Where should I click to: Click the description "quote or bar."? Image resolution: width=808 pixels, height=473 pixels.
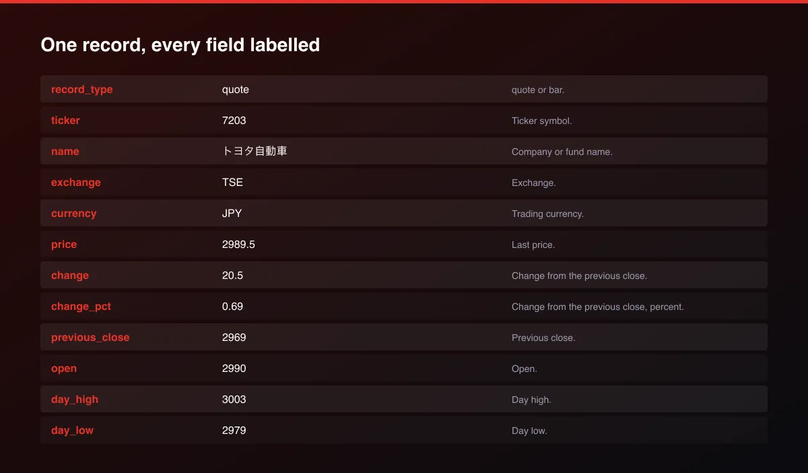point(538,90)
